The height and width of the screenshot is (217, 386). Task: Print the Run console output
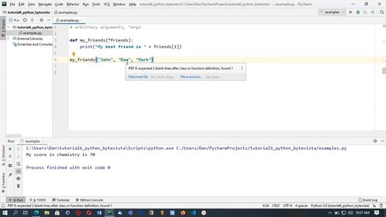point(18,178)
